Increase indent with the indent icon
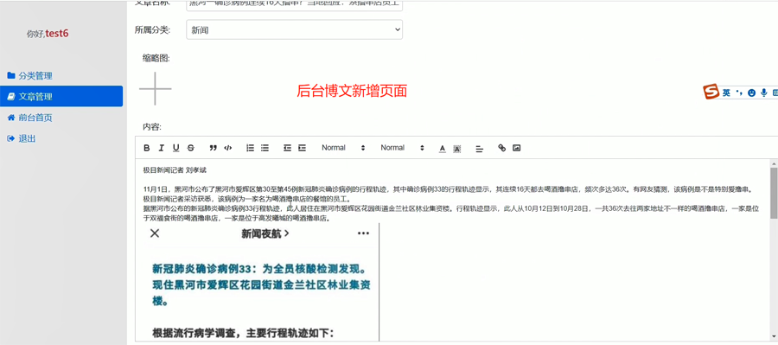 [302, 148]
